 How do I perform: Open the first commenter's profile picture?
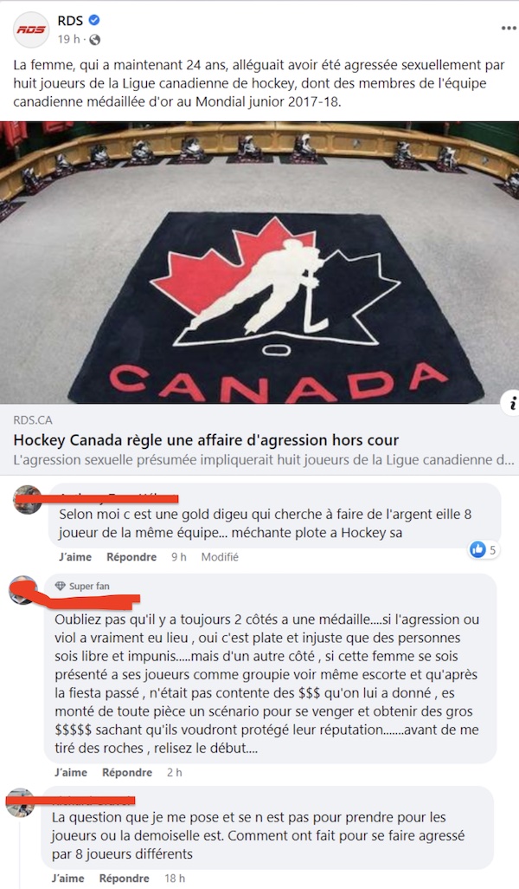coord(27,499)
